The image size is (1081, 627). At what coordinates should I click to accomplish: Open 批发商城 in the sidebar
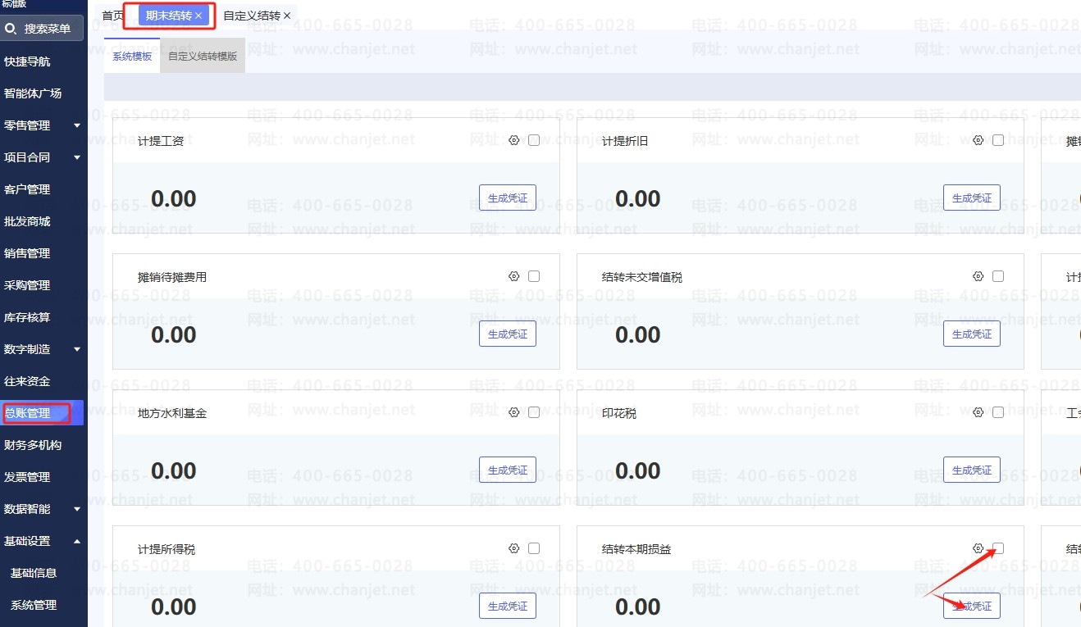pos(27,221)
